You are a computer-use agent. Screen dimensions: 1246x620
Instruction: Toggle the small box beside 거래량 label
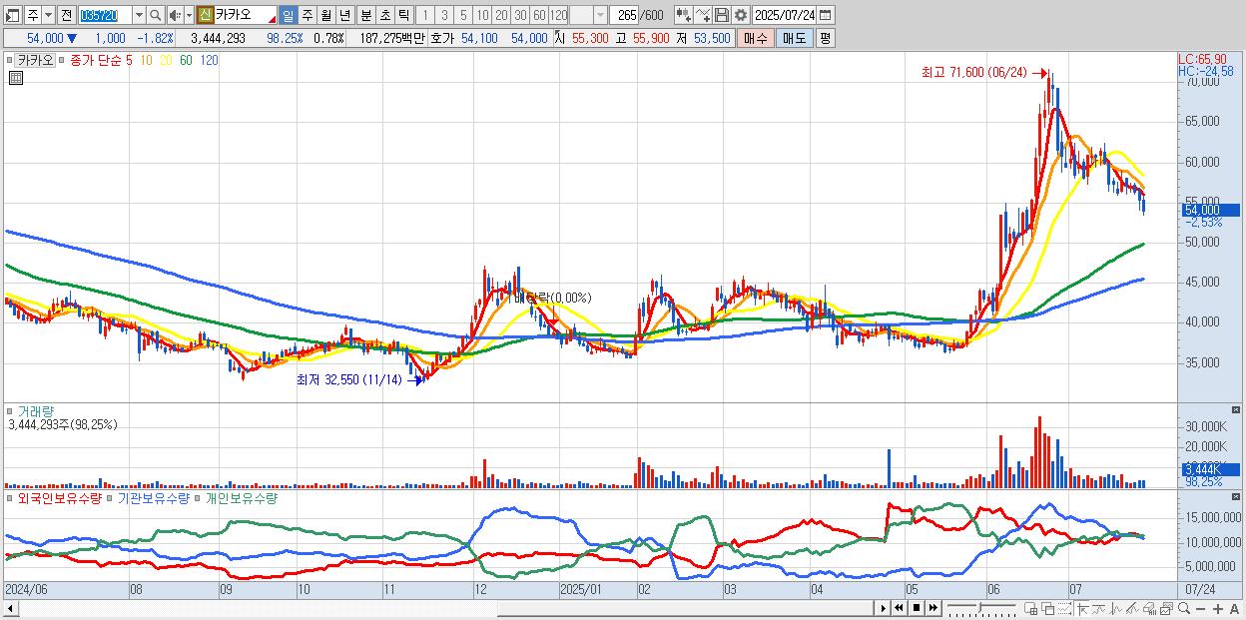tap(11, 411)
